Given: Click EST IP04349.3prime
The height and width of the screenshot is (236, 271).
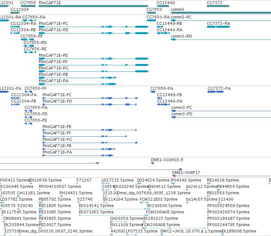Looking at the screenshot, I should pos(173,183).
